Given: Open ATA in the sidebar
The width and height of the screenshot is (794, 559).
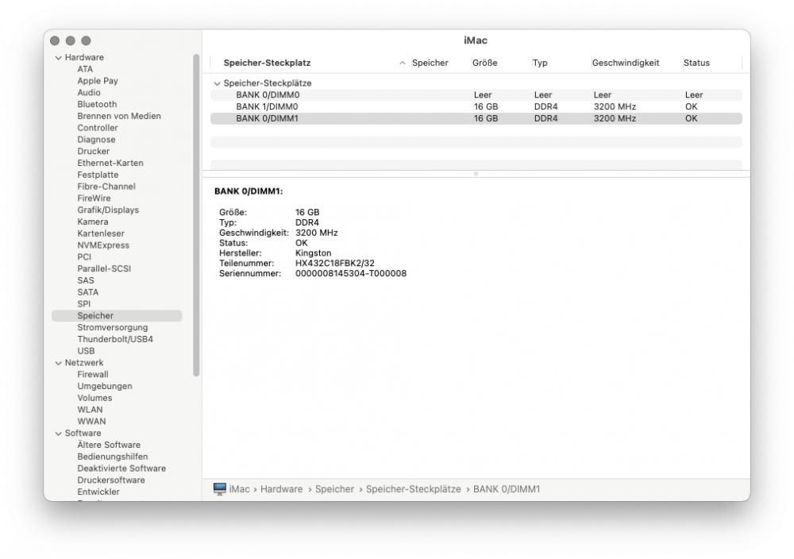Looking at the screenshot, I should (85, 69).
